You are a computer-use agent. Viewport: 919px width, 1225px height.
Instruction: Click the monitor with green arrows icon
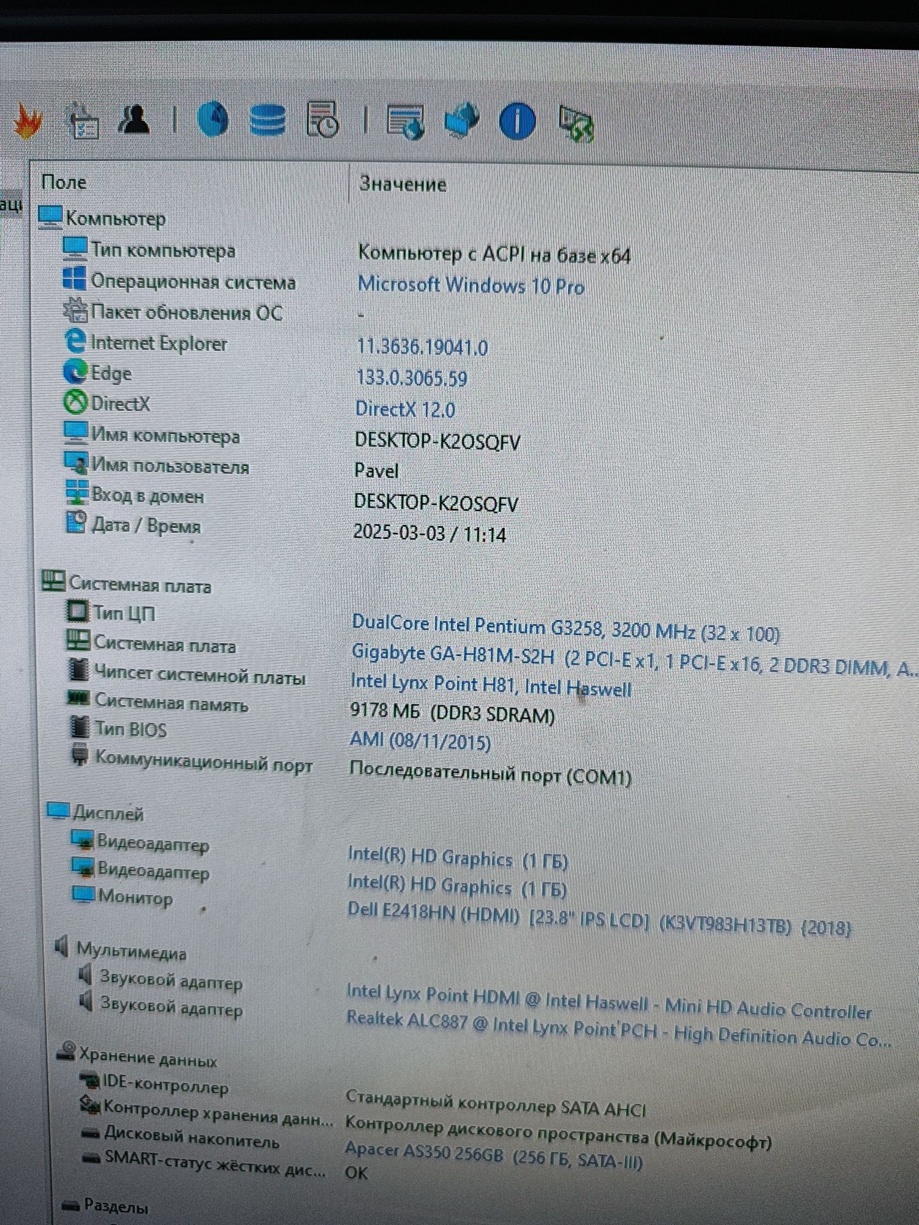point(576,124)
